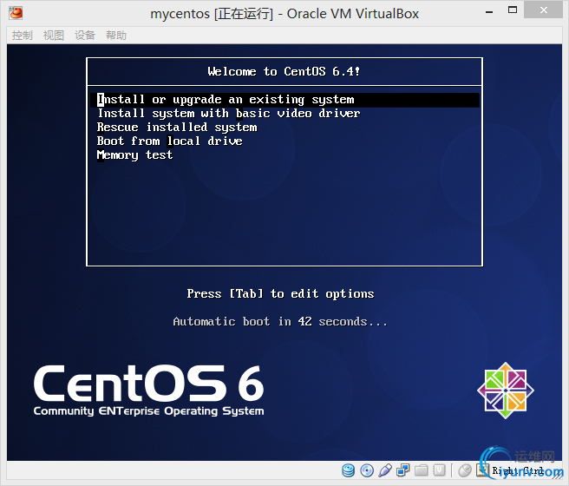Click the shared folders status icon
This screenshot has height=486, width=569.
[421, 470]
